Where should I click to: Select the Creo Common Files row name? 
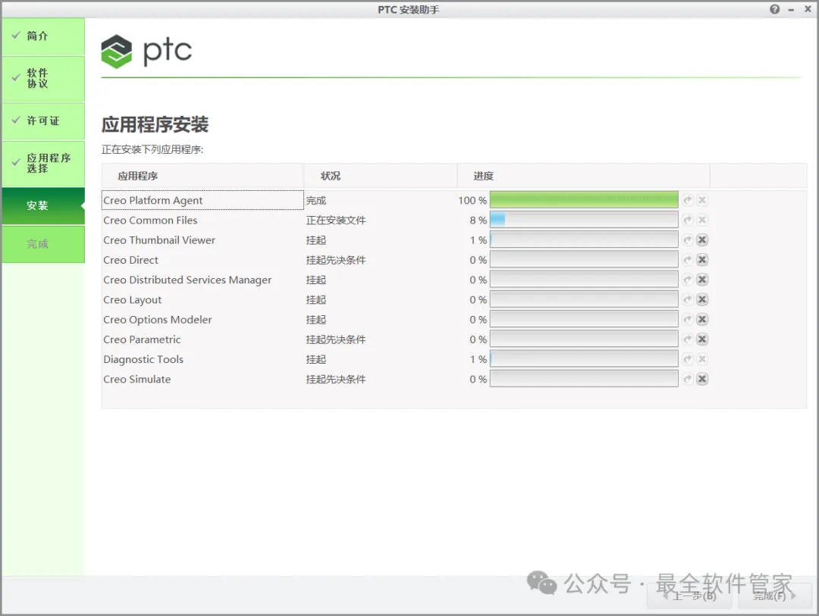[x=150, y=220]
